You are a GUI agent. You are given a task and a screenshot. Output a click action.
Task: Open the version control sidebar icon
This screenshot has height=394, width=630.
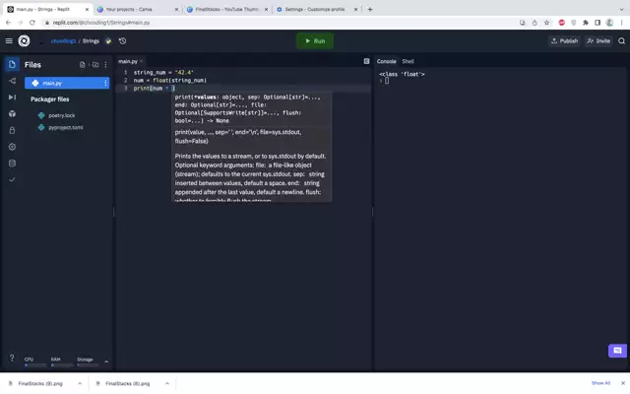pyautogui.click(x=12, y=81)
